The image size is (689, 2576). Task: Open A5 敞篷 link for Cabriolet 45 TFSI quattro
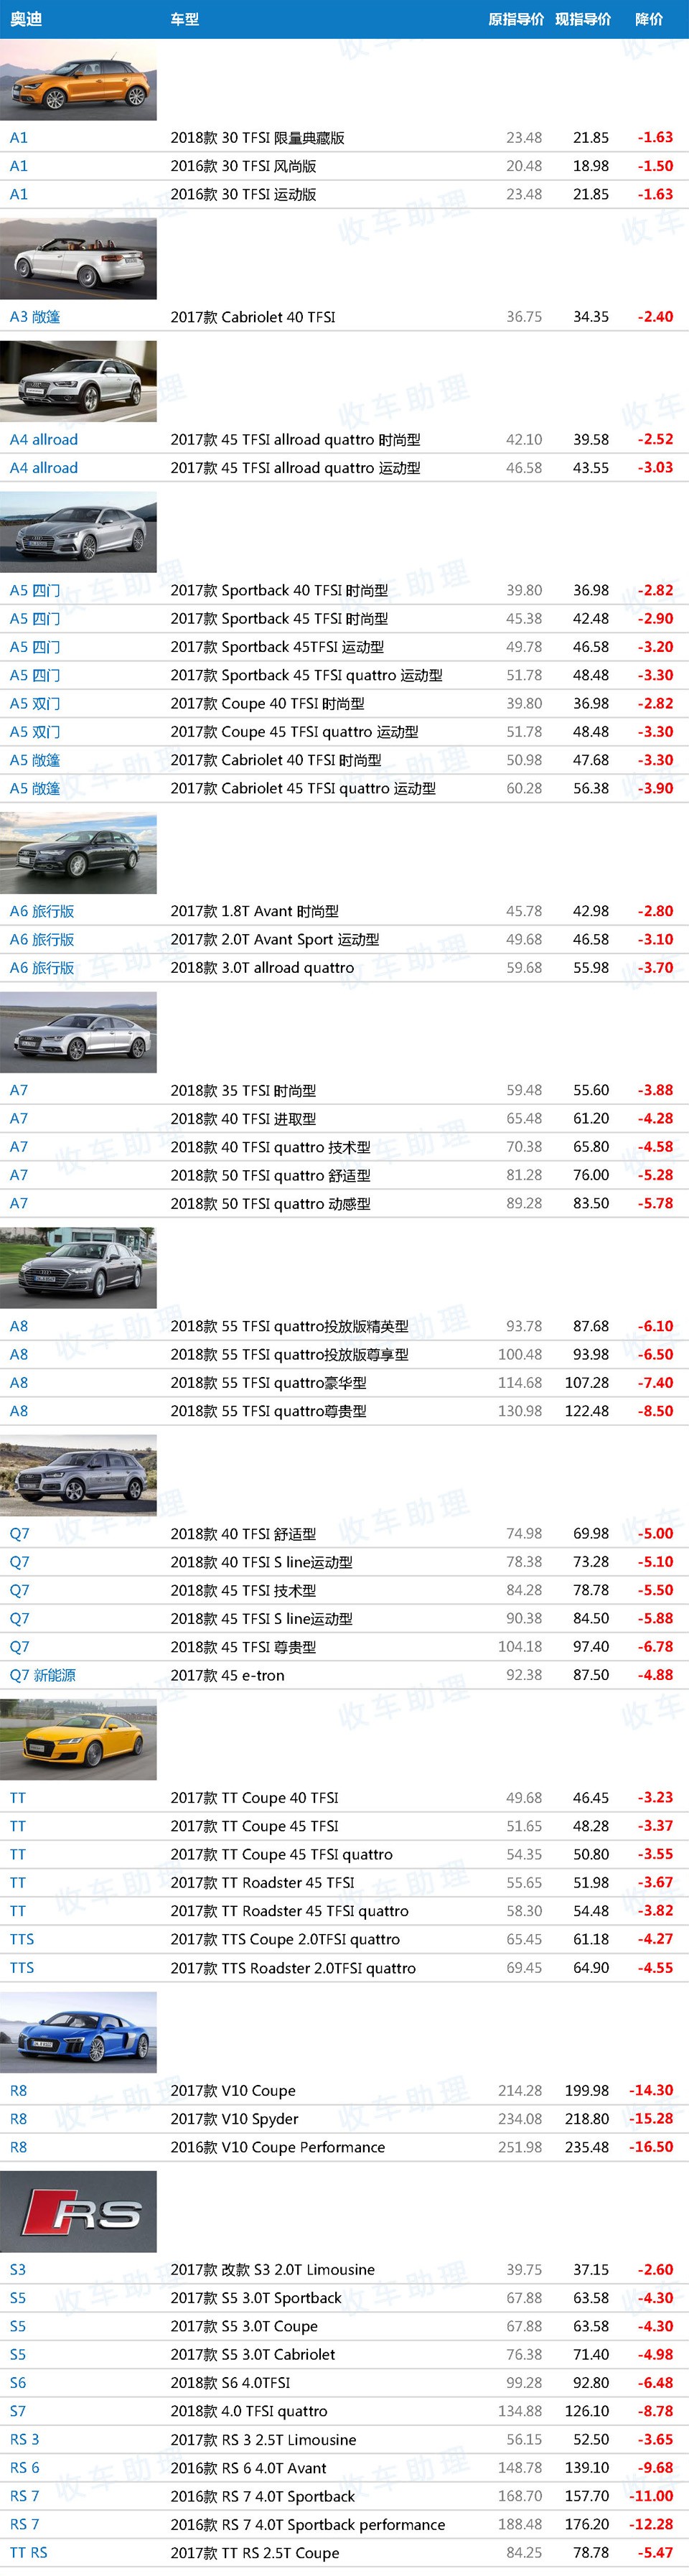pyautogui.click(x=35, y=789)
